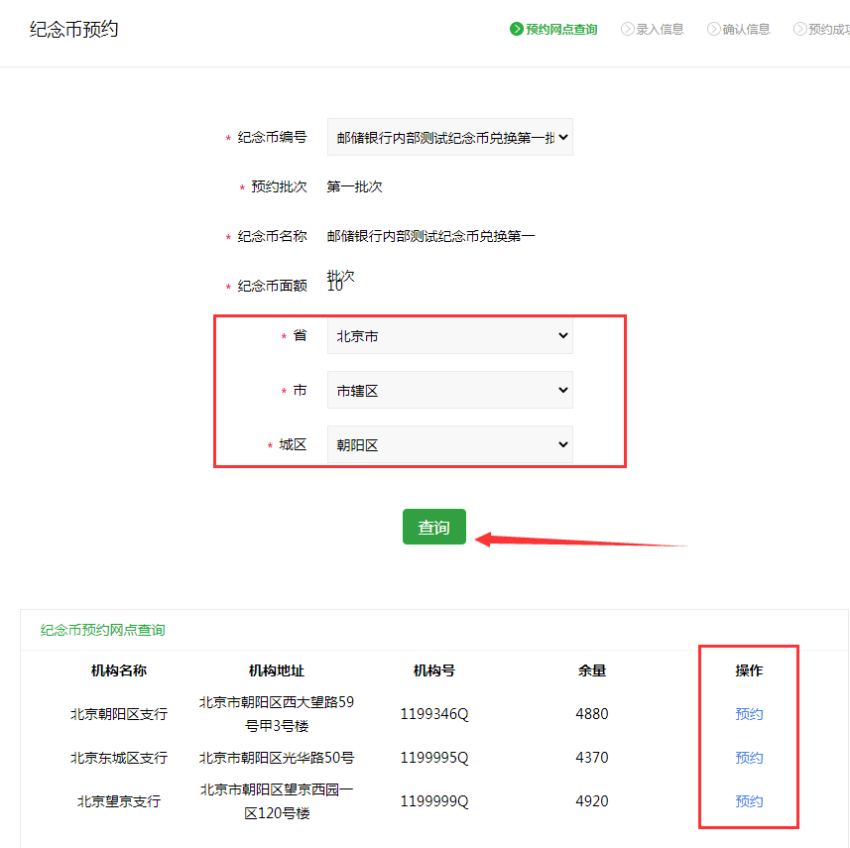Click the gray circle icon before 录入信息
The height and width of the screenshot is (848, 850).
[627, 29]
